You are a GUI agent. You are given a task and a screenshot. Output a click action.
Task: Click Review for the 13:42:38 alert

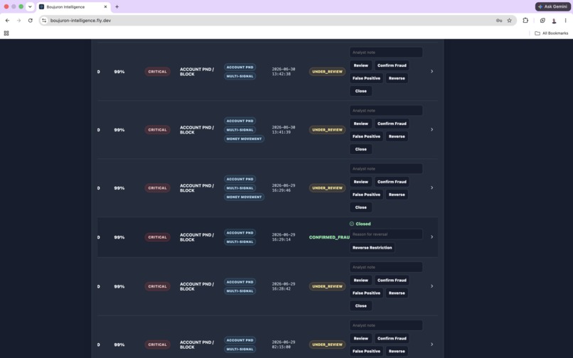click(360, 65)
